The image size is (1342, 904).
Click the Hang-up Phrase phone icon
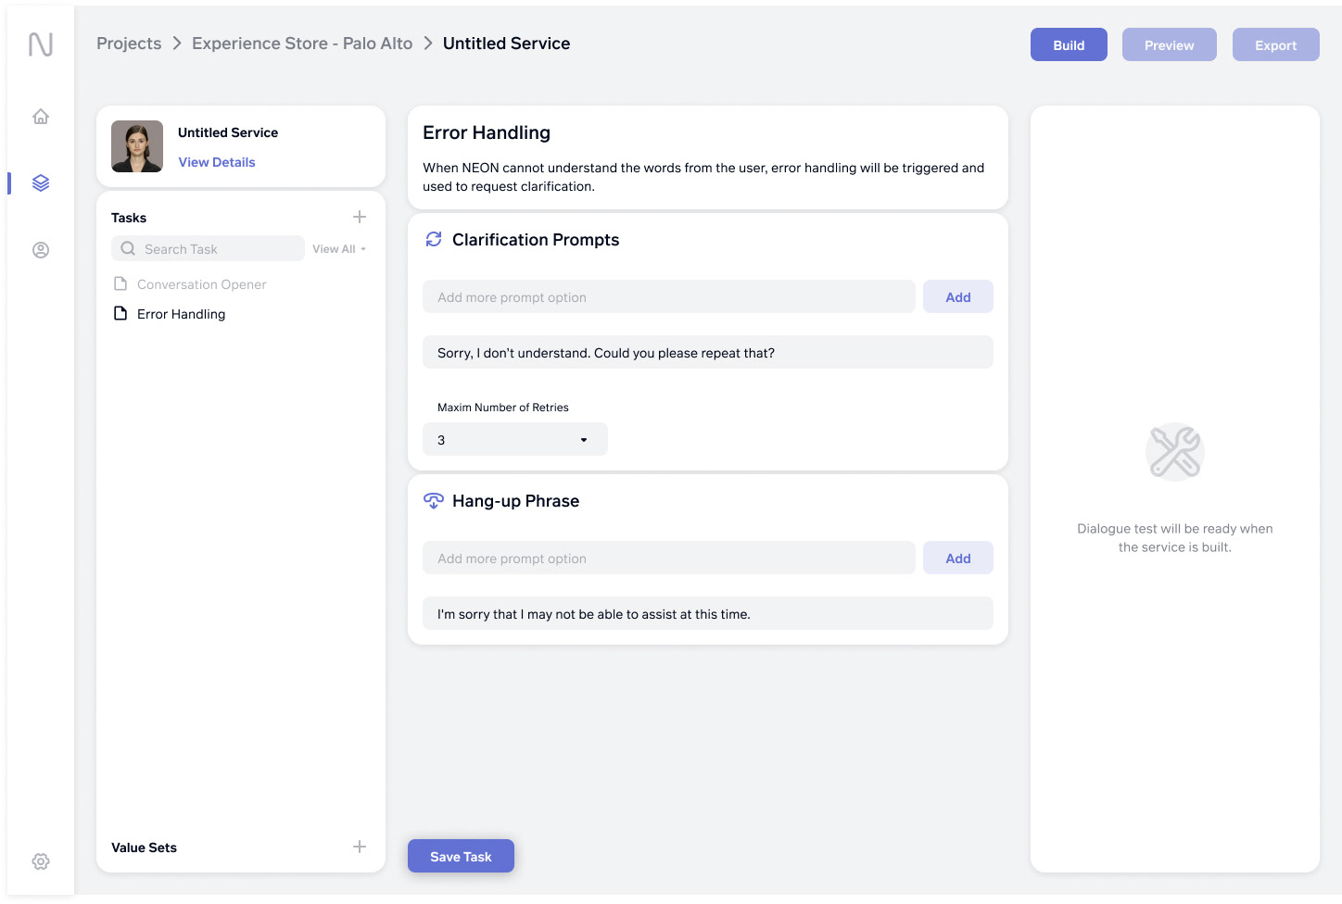433,501
